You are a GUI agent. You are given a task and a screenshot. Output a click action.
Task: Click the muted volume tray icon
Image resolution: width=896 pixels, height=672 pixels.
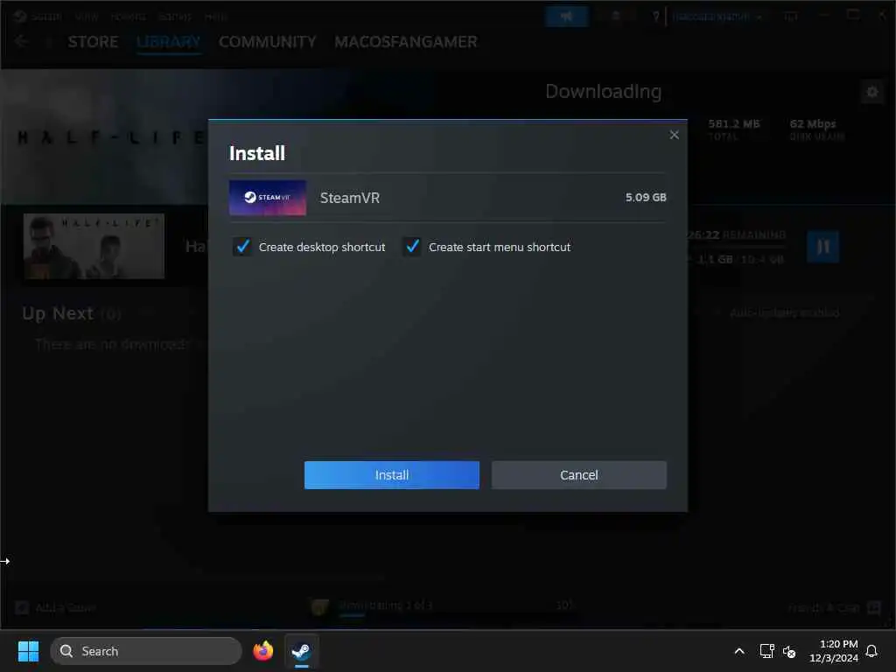pyautogui.click(x=789, y=651)
